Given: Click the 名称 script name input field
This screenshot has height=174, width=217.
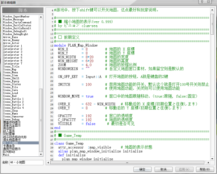Looking at the screenshot, I should (x=26, y=162).
